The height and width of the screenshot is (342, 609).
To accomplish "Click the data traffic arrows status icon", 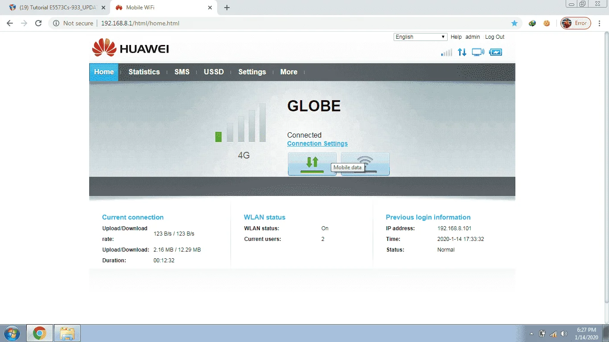I will pos(462,52).
